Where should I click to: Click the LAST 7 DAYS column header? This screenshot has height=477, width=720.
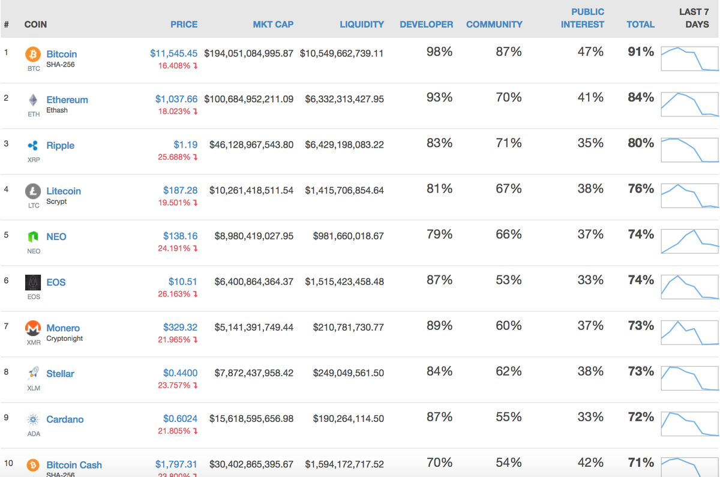(694, 18)
